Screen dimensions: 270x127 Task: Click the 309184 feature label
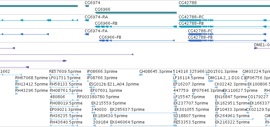click(101, 122)
